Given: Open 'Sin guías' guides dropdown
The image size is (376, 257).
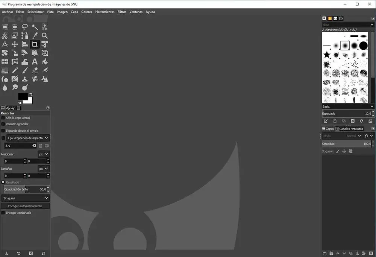Looking at the screenshot, I should click(26, 198).
